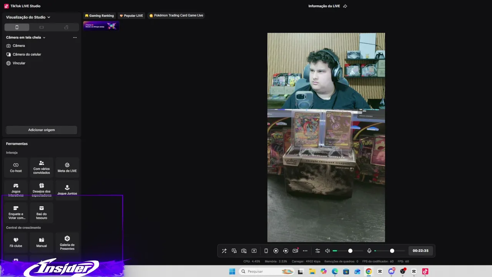Select the dual-screen layout tab
This screenshot has width=492, height=277.
pyautogui.click(x=66, y=27)
